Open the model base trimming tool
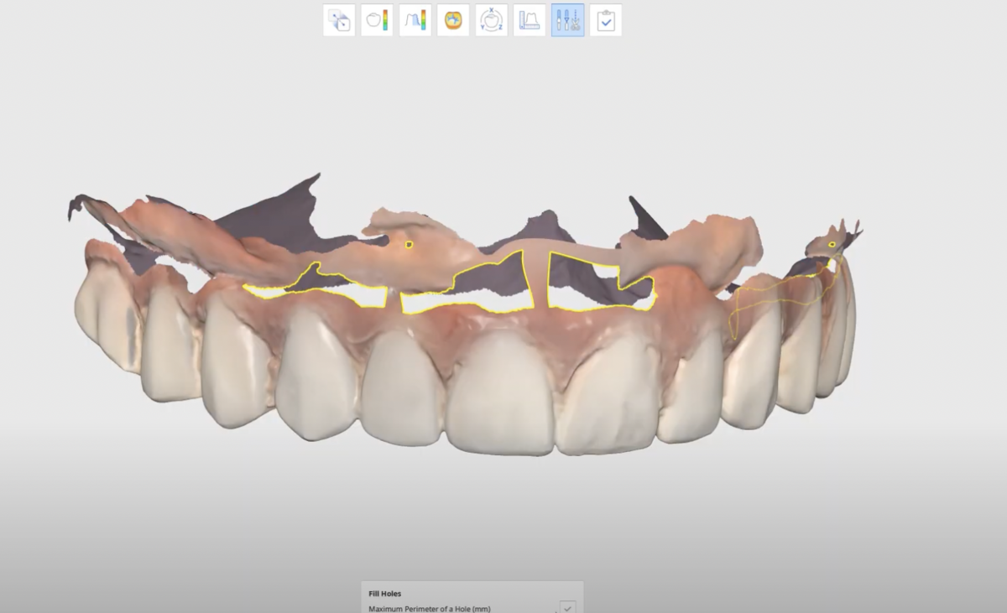 (529, 20)
